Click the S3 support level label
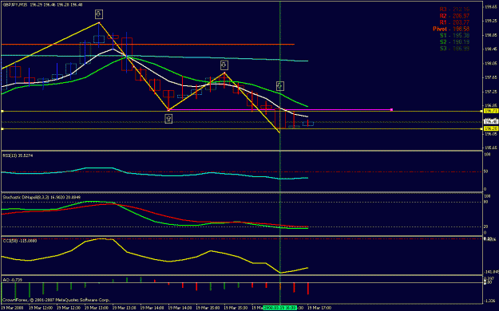Image resolution: width=499 pixels, height=311 pixels. pyautogui.click(x=454, y=49)
